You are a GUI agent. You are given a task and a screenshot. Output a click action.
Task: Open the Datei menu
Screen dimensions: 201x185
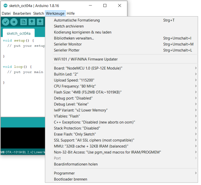click(x=6, y=13)
